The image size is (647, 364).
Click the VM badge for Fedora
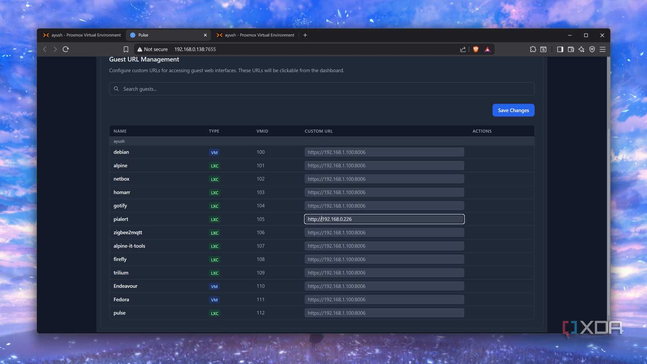pos(214,300)
